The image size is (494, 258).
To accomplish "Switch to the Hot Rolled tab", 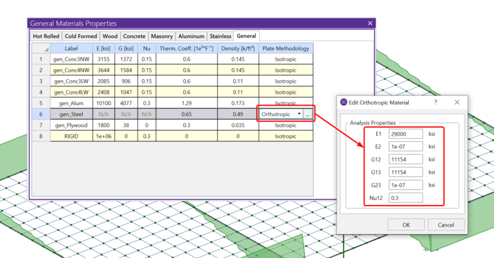I will point(47,36).
